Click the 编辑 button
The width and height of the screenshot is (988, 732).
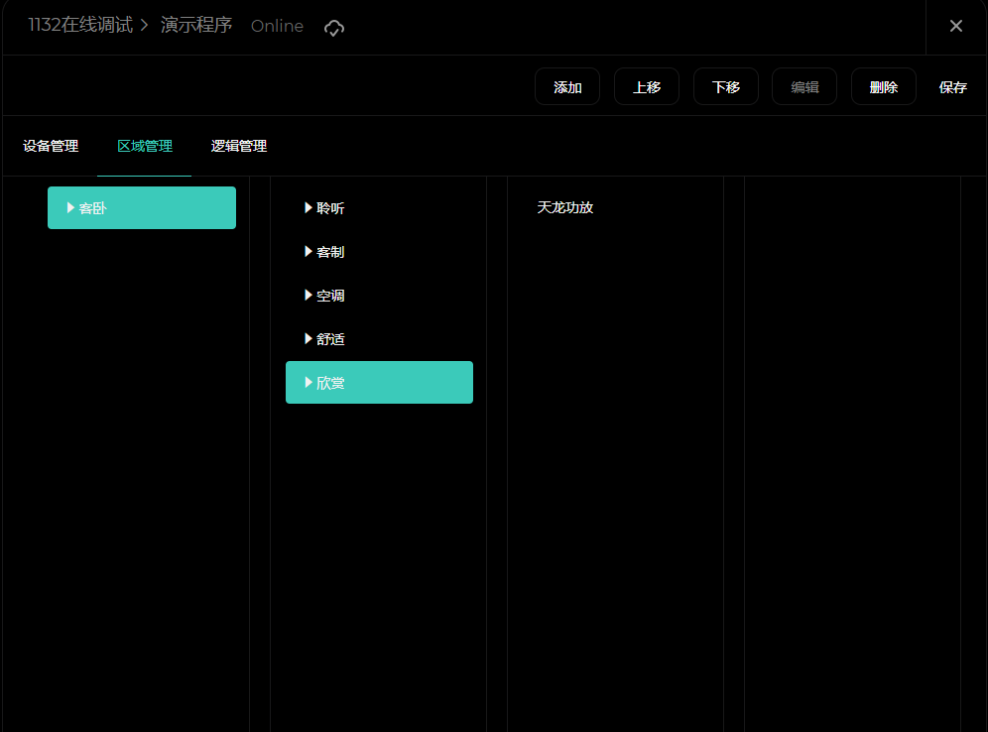click(x=804, y=87)
